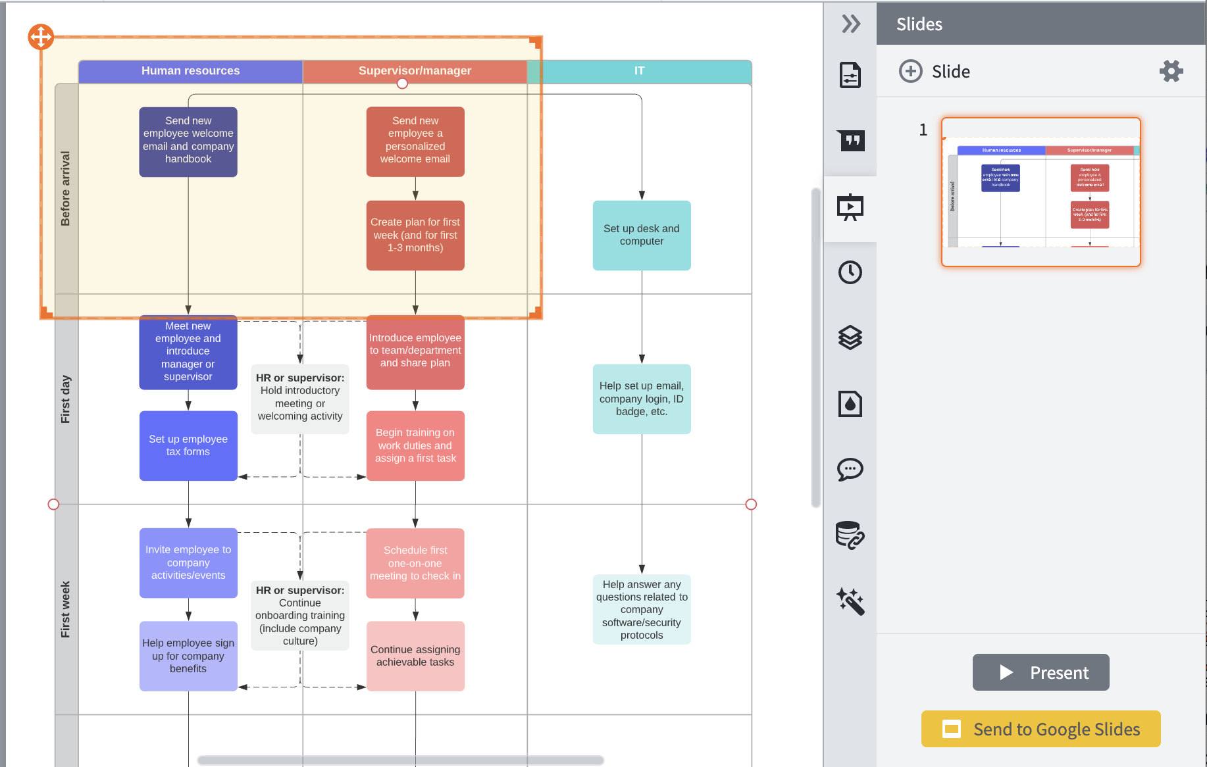Open the quote notes panel icon
The image size is (1207, 767).
point(850,140)
